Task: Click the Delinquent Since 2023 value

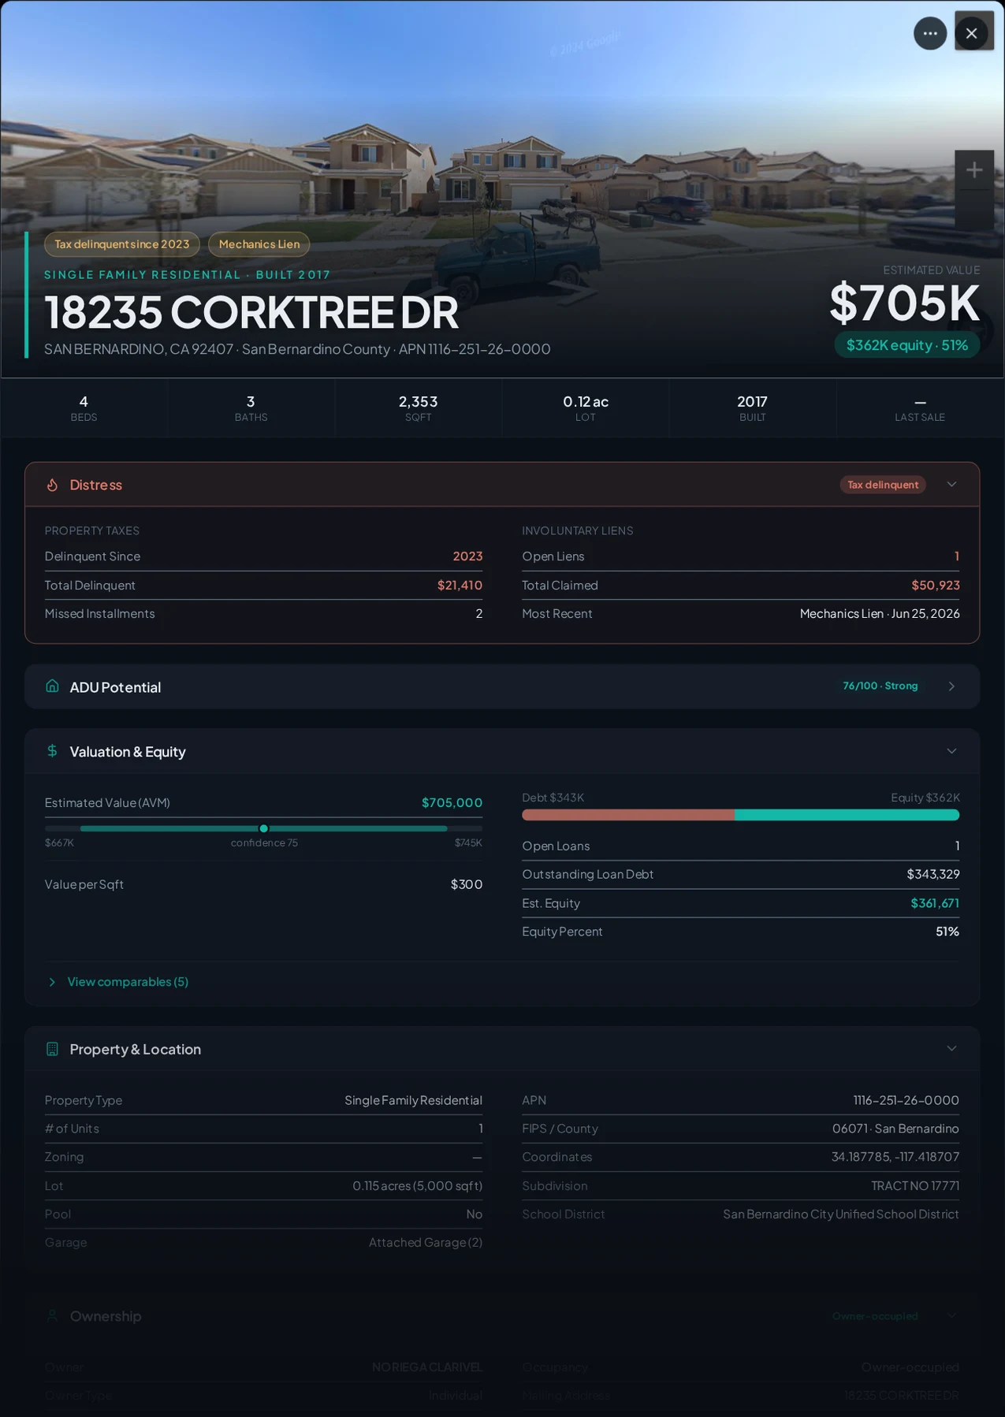Action: [467, 556]
